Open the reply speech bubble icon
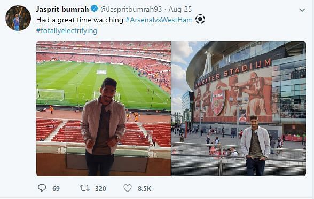 tap(42, 188)
